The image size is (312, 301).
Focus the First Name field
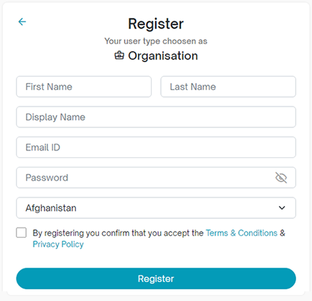(84, 87)
